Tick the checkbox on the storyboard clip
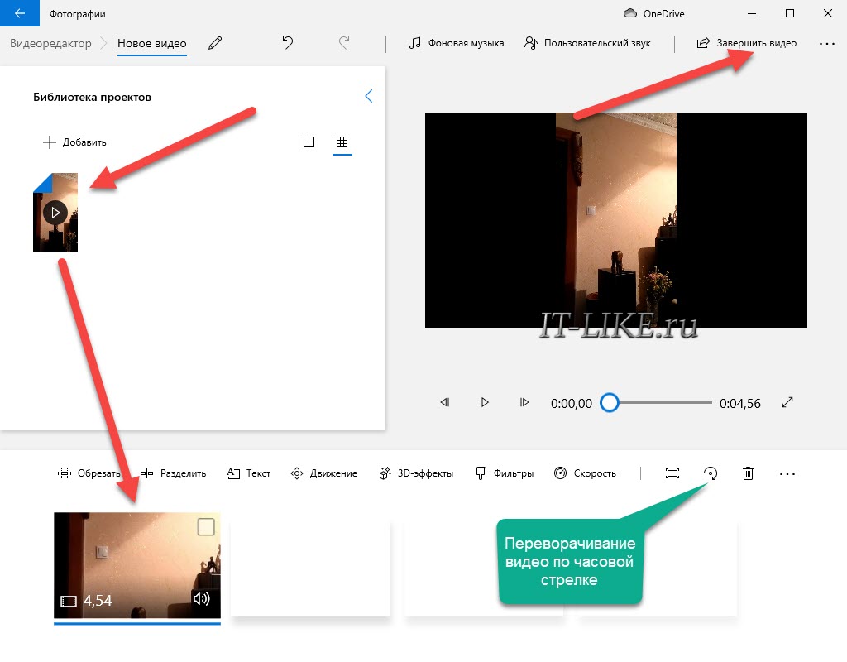The image size is (847, 662). (x=206, y=527)
